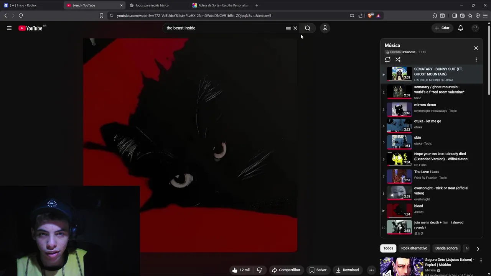Bookmark this page icon
Image resolution: width=491 pixels, height=276 pixels.
[101, 16]
